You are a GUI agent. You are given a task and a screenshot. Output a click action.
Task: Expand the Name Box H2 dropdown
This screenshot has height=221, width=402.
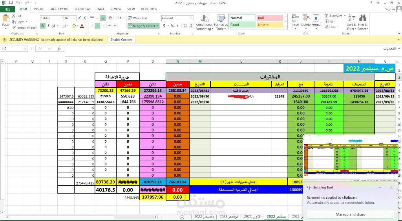(x=25, y=49)
